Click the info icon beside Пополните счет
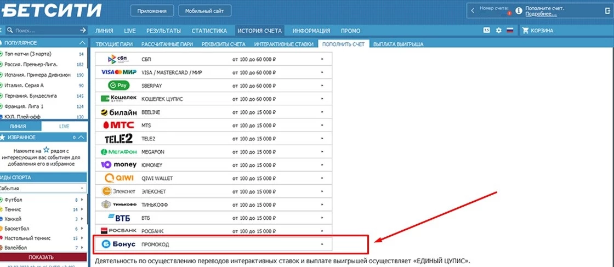 pos(519,10)
